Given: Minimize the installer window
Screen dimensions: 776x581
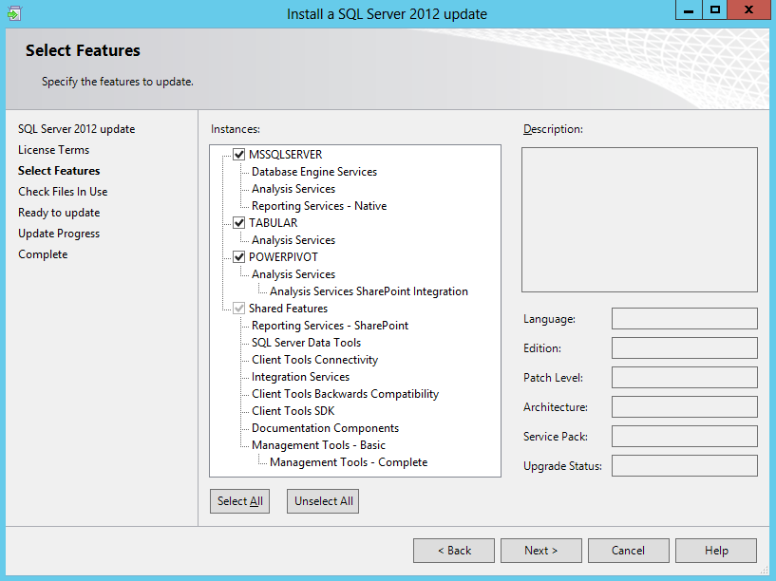Looking at the screenshot, I should click(689, 9).
